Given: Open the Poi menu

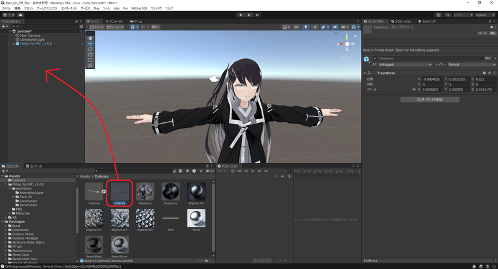Looking at the screenshot, I should click(x=125, y=8).
